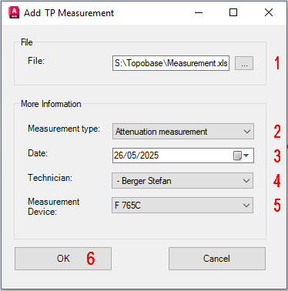
Task: Select the day value 26 in Date
Action: point(117,156)
